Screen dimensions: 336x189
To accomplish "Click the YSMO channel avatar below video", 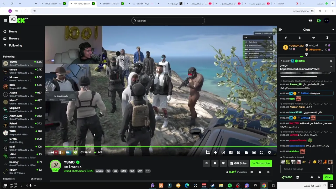I will point(55,165).
